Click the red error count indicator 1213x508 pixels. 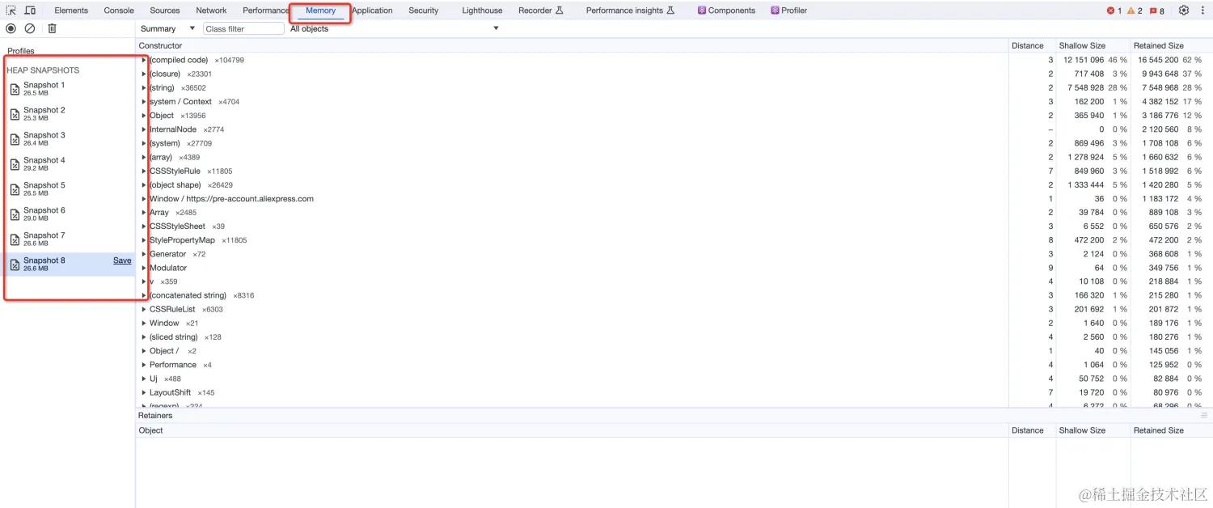(1114, 11)
